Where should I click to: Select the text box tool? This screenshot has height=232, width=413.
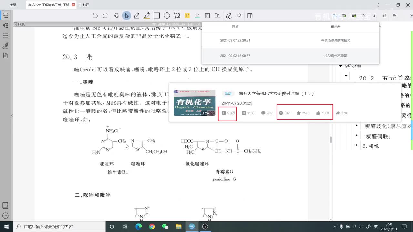[207, 15]
